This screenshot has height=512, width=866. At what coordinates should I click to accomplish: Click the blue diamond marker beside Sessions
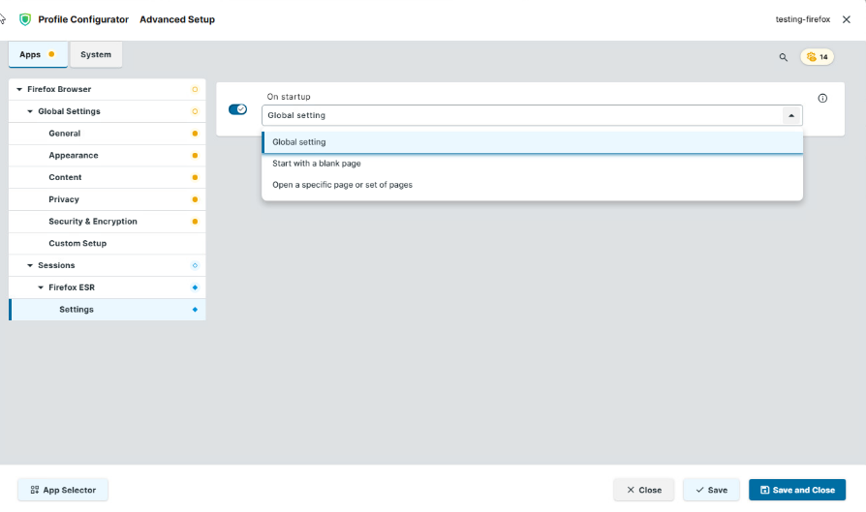point(195,265)
